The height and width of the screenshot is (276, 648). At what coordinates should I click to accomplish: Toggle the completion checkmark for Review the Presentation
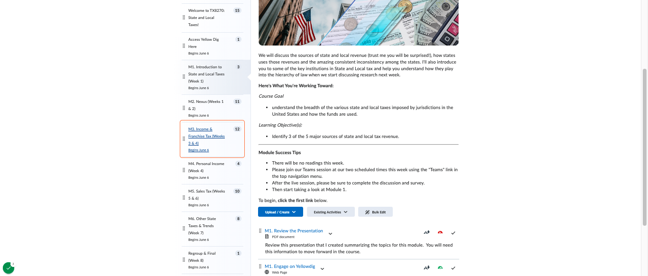point(453,233)
